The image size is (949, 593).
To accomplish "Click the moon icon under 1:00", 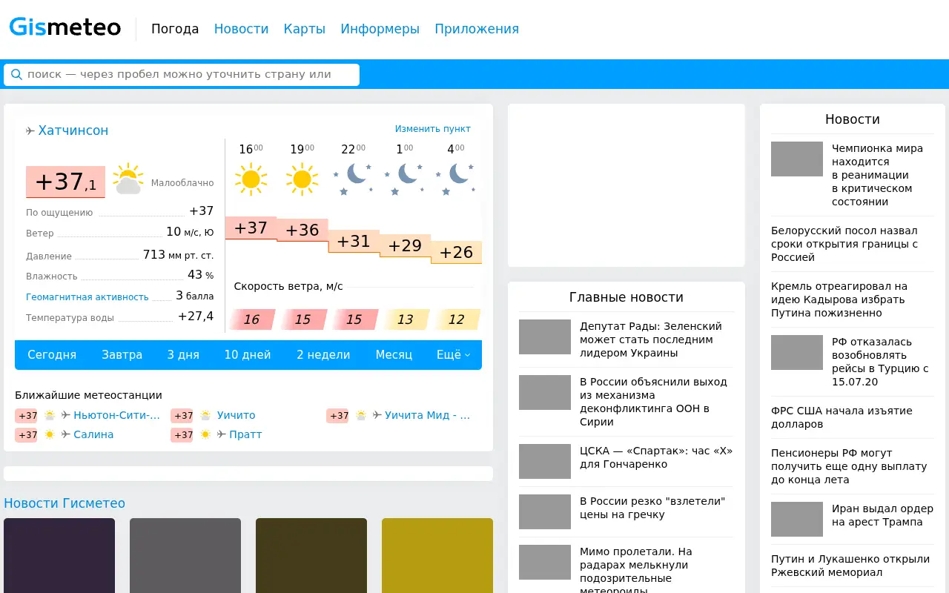I will (x=405, y=179).
